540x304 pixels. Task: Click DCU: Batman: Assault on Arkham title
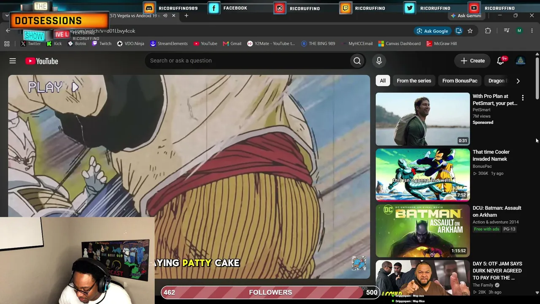pyautogui.click(x=497, y=211)
